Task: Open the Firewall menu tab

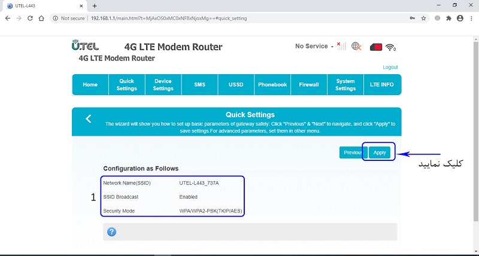Action: (309, 84)
